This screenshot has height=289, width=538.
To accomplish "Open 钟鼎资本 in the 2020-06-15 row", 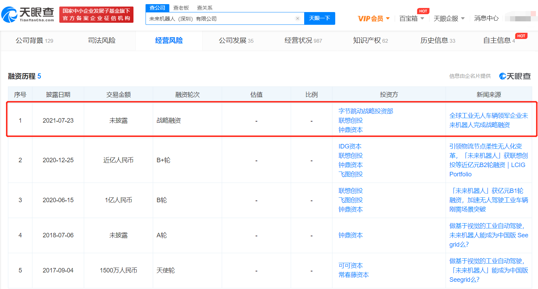I will [x=351, y=209].
